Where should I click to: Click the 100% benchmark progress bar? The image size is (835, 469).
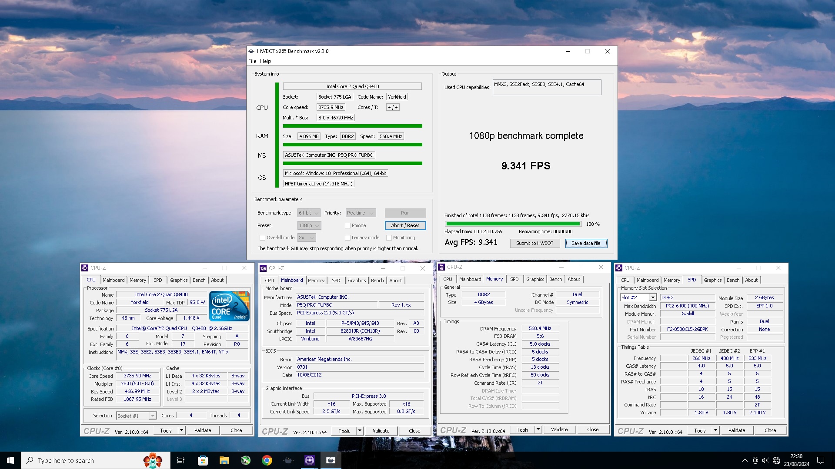pyautogui.click(x=512, y=224)
